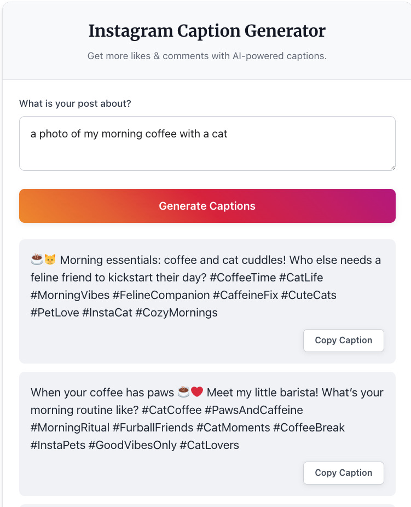Click inside the post description text area

[207, 141]
